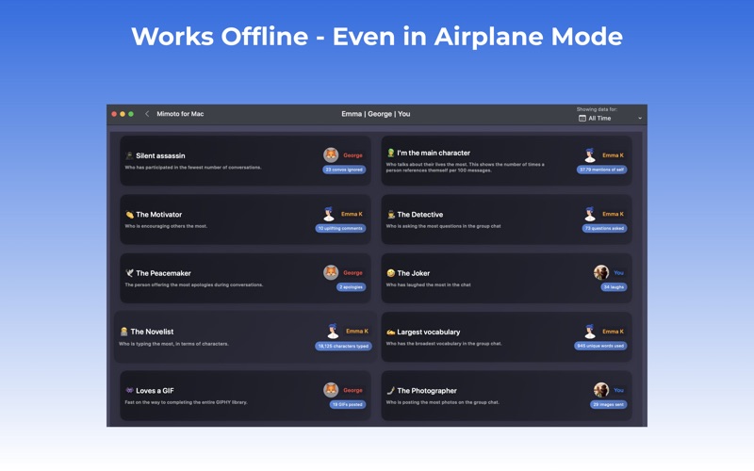Click The Peacemaker dove icon
Screen dimensions: 754x471
point(129,273)
